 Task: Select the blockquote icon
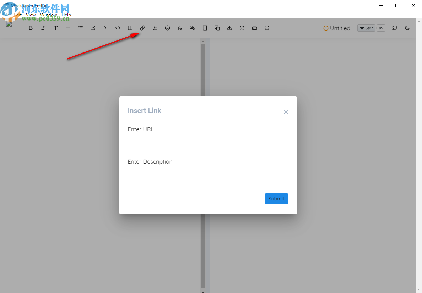pyautogui.click(x=105, y=28)
